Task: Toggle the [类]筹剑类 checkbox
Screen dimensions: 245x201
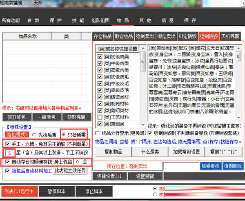Action: [x=100, y=124]
